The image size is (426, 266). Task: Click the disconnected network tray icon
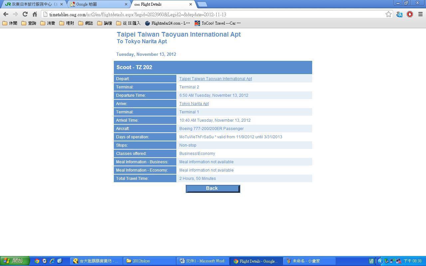point(398,261)
